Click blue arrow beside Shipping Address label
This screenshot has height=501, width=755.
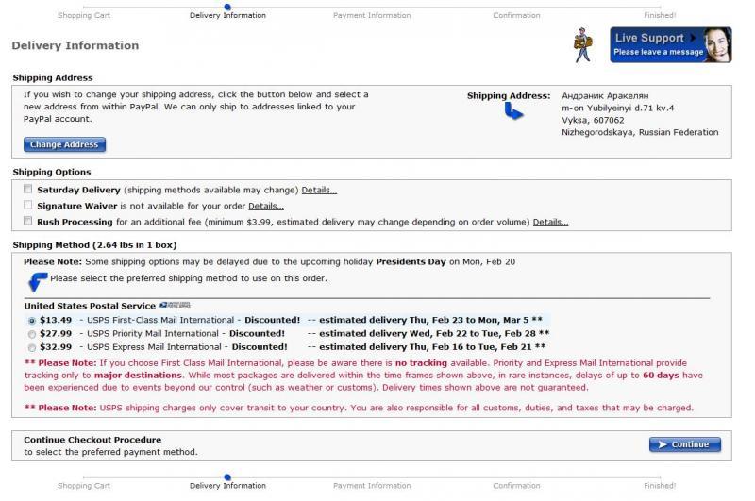513,111
